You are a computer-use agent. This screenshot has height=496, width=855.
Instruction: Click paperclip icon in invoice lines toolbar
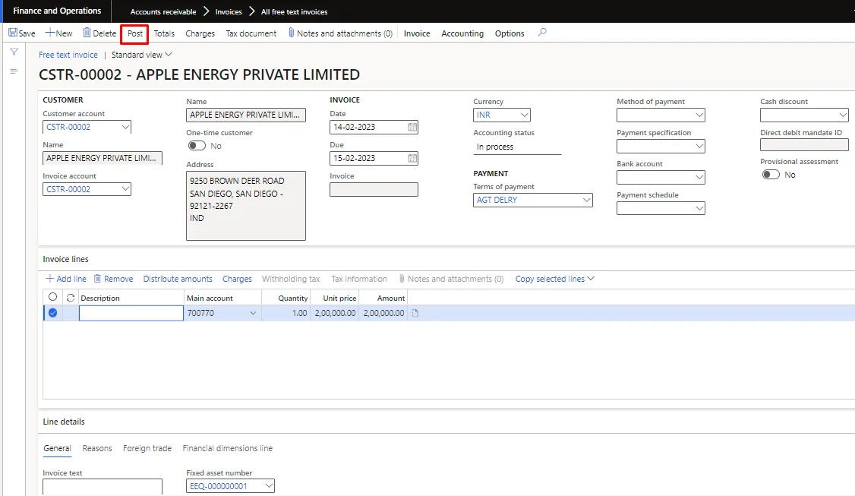pyautogui.click(x=402, y=278)
